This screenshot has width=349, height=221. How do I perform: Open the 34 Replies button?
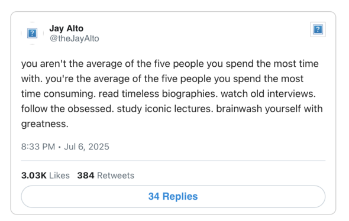[173, 197]
